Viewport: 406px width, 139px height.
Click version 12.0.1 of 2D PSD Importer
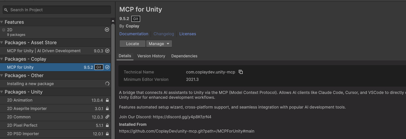(x=98, y=134)
